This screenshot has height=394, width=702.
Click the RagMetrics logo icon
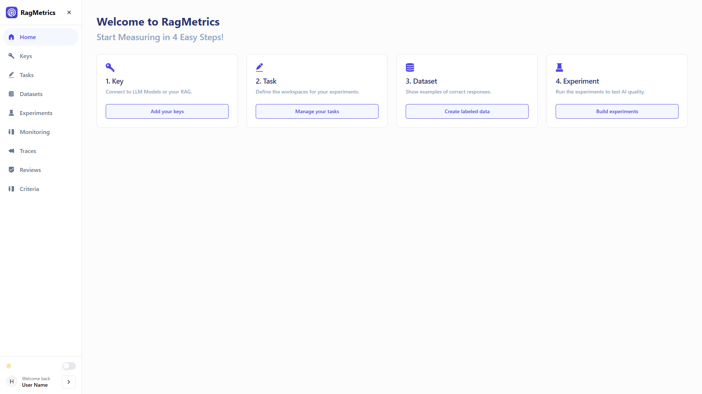11,12
